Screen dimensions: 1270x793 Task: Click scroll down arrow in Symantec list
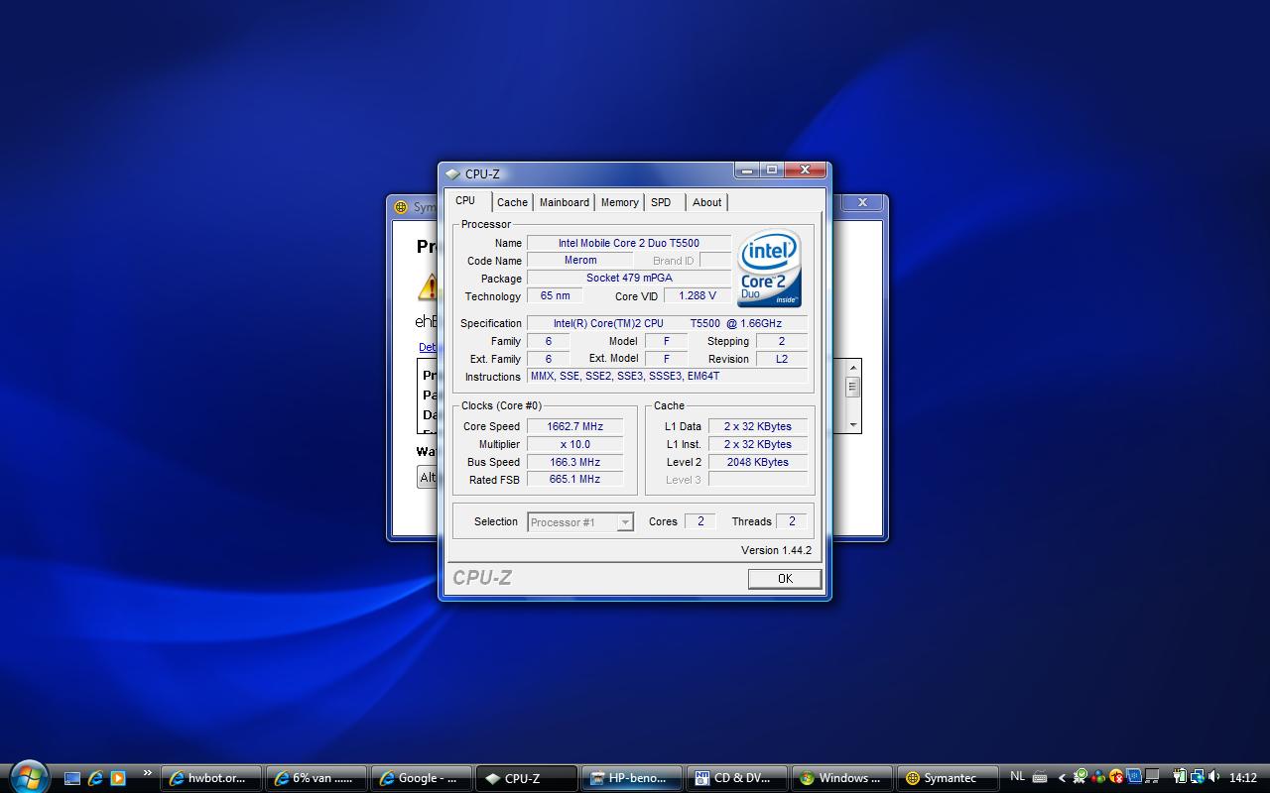[x=852, y=424]
